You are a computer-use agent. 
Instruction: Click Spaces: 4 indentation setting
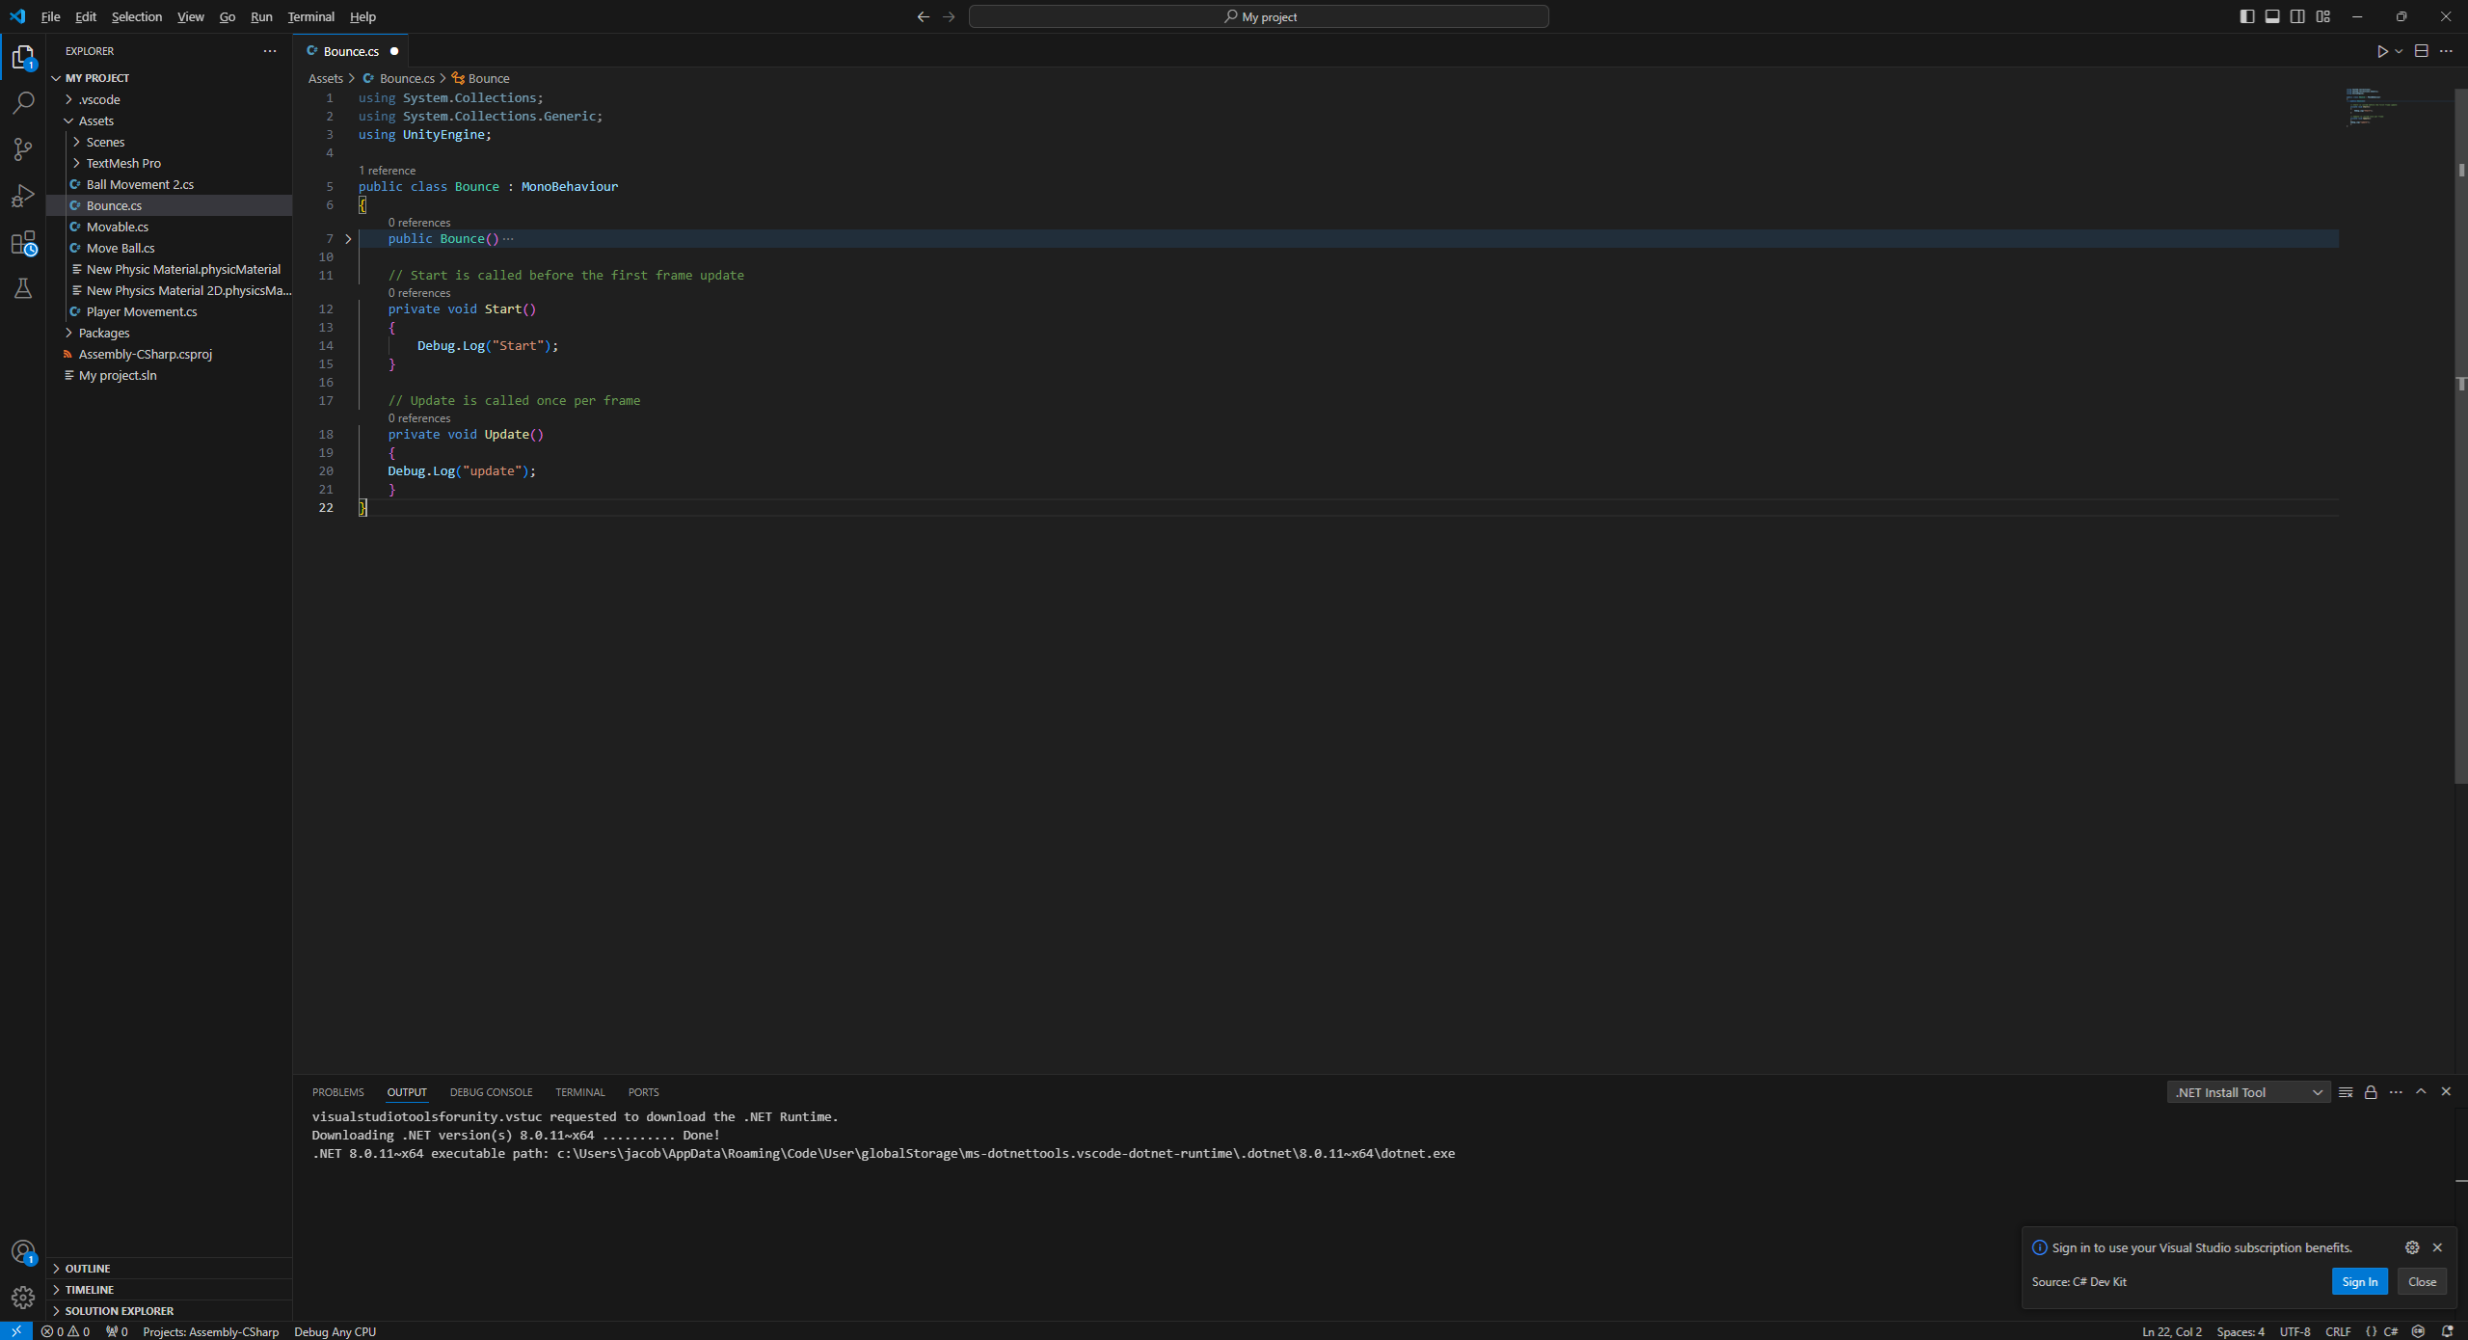coord(2240,1331)
